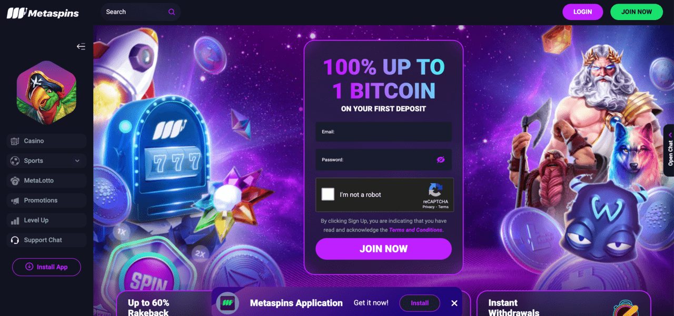Close the Metaspins Application banner
Screen dimensions: 674x316
click(454, 303)
